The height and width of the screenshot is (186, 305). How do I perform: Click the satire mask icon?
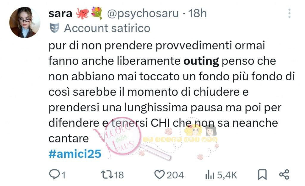coord(55,28)
